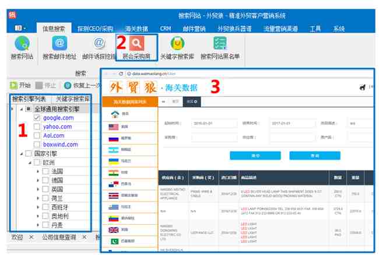
Task: Select the Panama flag entry
Action: [x=130, y=184]
